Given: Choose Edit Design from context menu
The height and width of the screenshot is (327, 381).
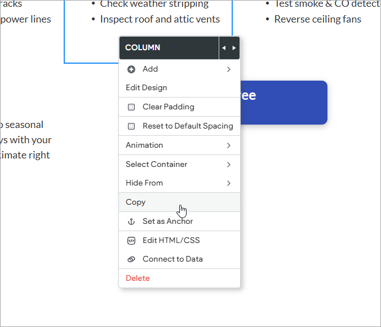Looking at the screenshot, I should point(147,88).
